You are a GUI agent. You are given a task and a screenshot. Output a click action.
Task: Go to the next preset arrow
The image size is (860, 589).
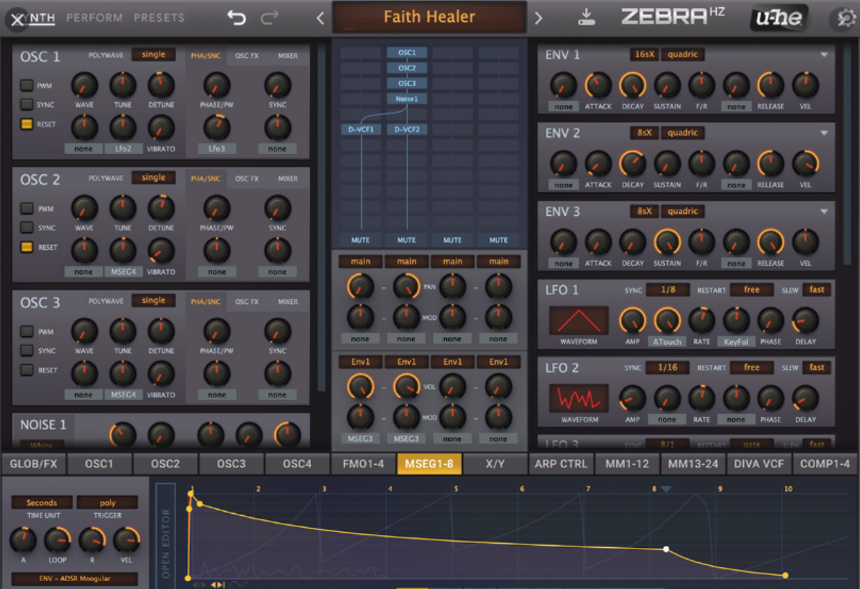[538, 18]
